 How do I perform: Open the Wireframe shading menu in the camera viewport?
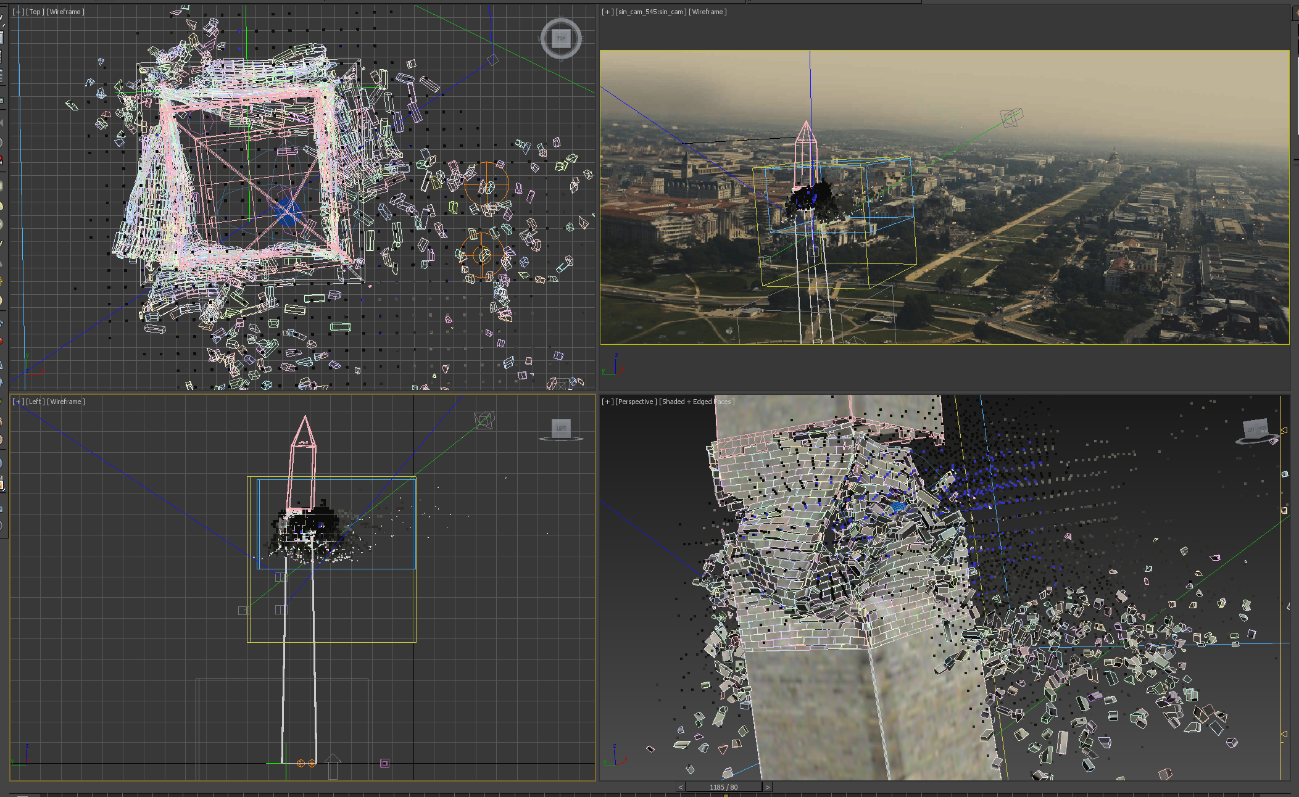pyautogui.click(x=708, y=12)
